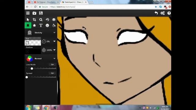Reload the Sketchpad page
This screenshot has width=196, height=110.
point(36,7)
